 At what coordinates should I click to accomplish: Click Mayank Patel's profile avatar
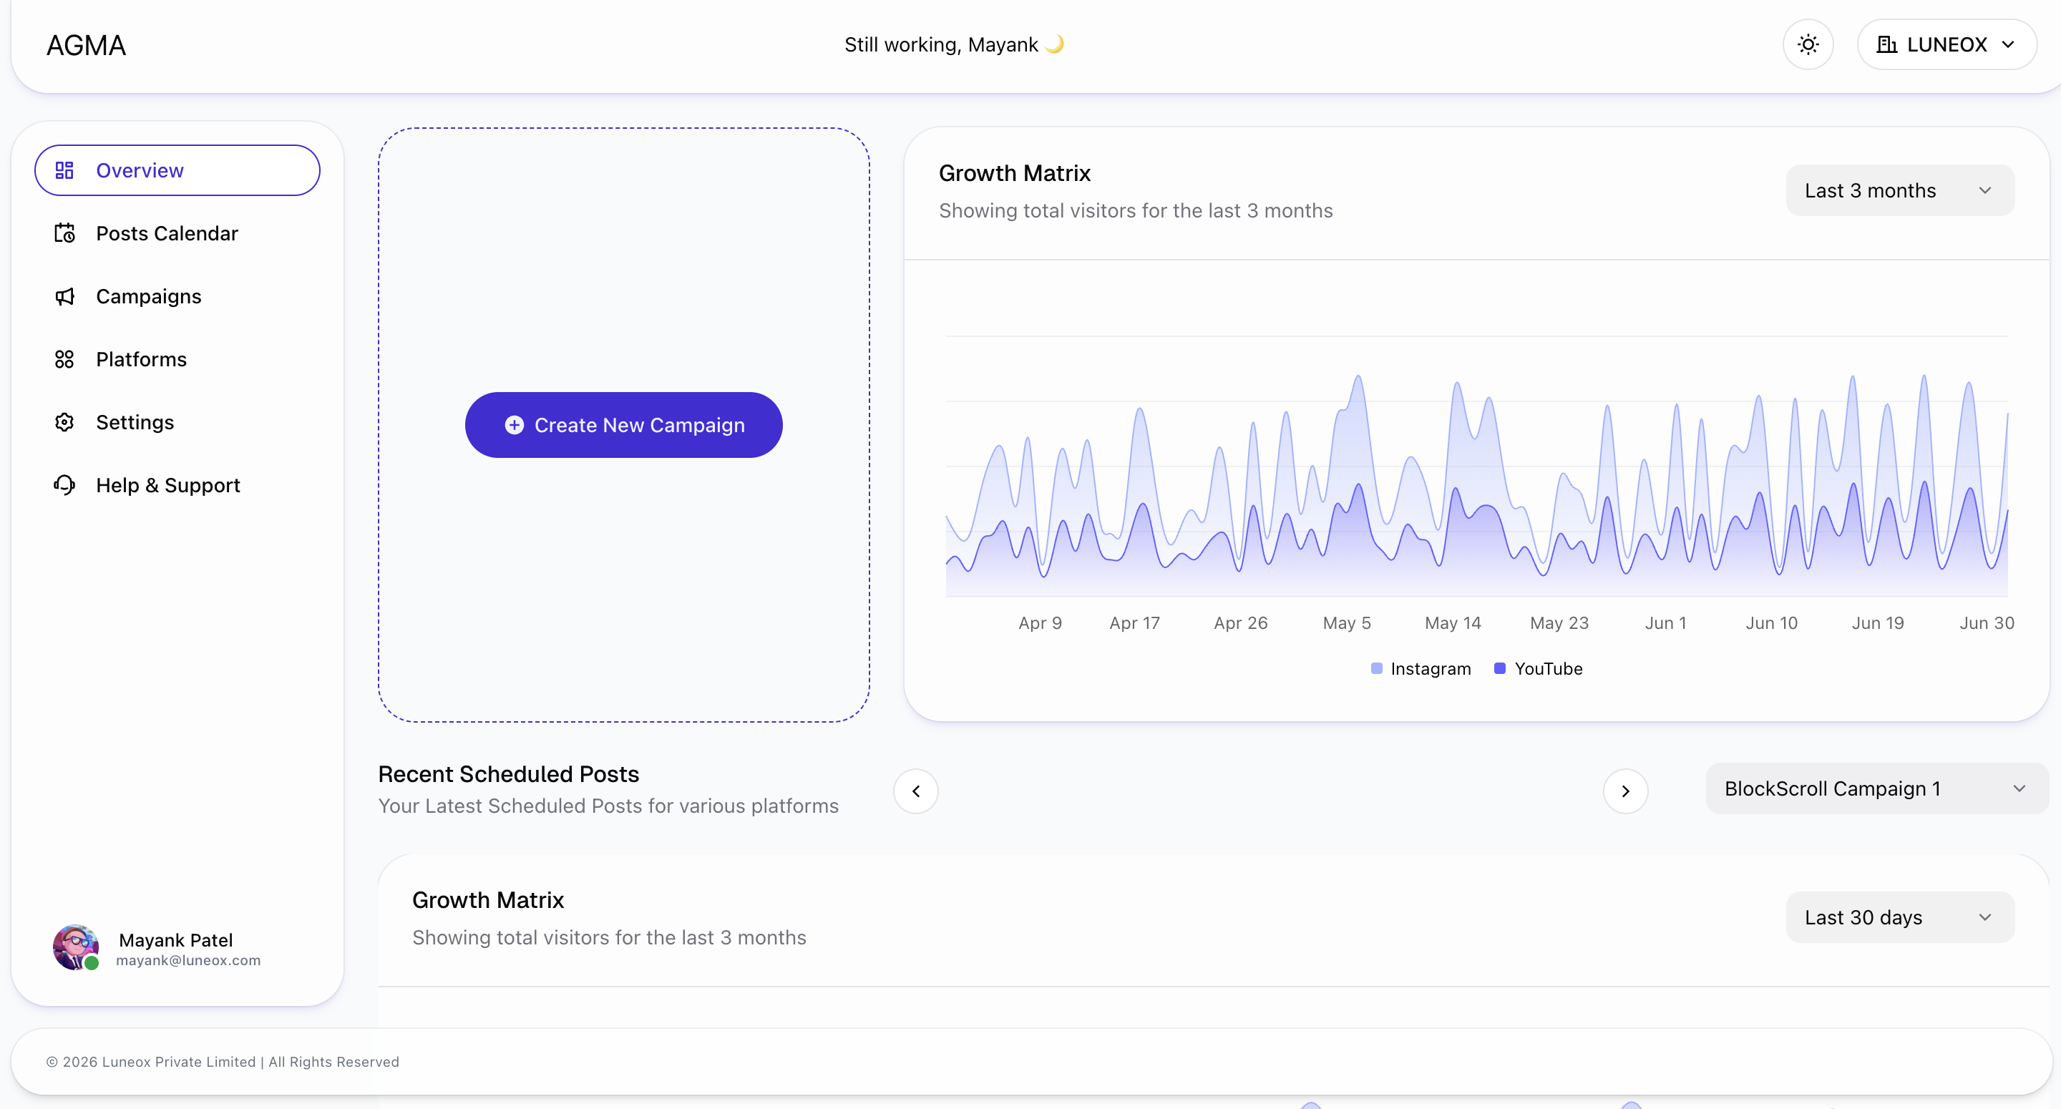coord(75,947)
